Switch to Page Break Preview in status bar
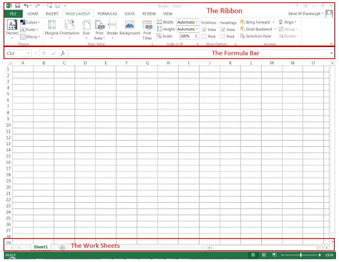 (274, 255)
